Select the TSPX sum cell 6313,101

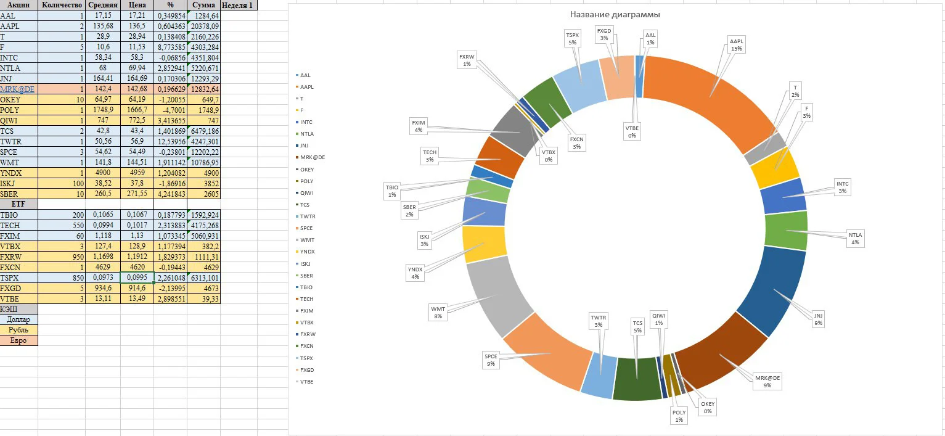(x=203, y=278)
